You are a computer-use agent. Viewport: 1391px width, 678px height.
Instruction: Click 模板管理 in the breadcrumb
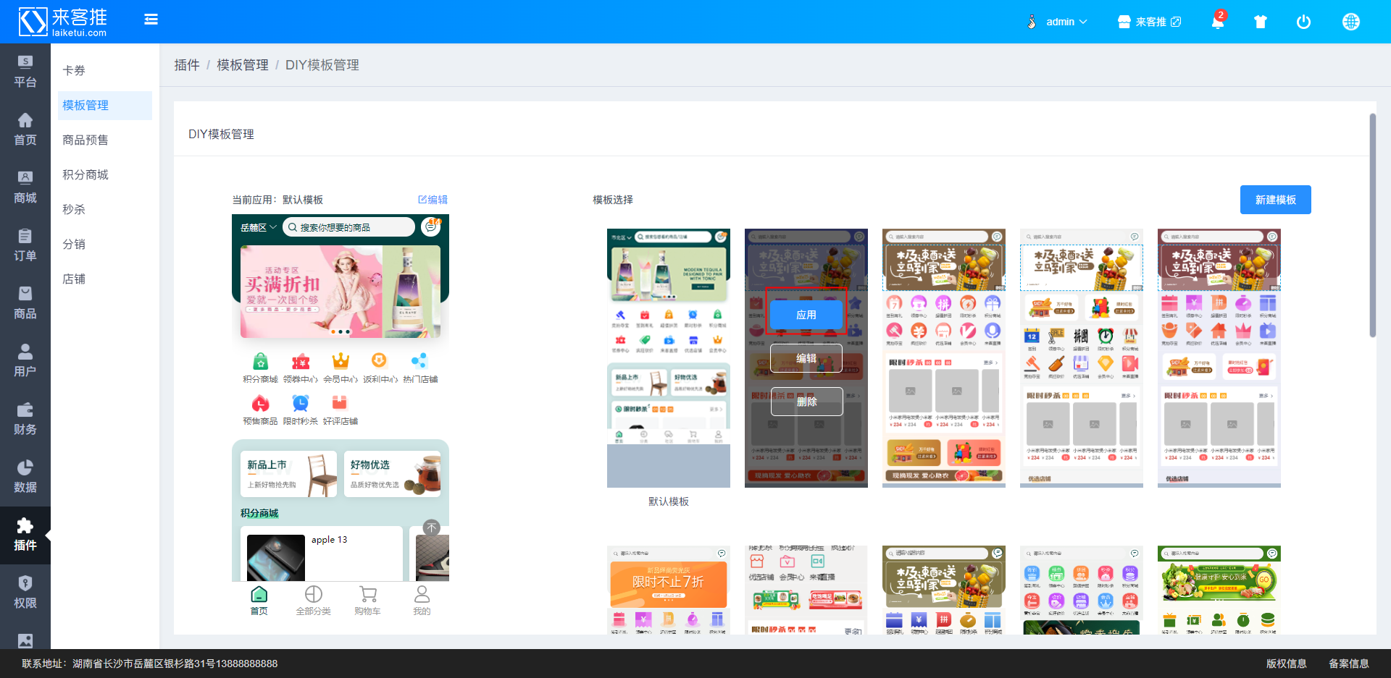tap(243, 65)
